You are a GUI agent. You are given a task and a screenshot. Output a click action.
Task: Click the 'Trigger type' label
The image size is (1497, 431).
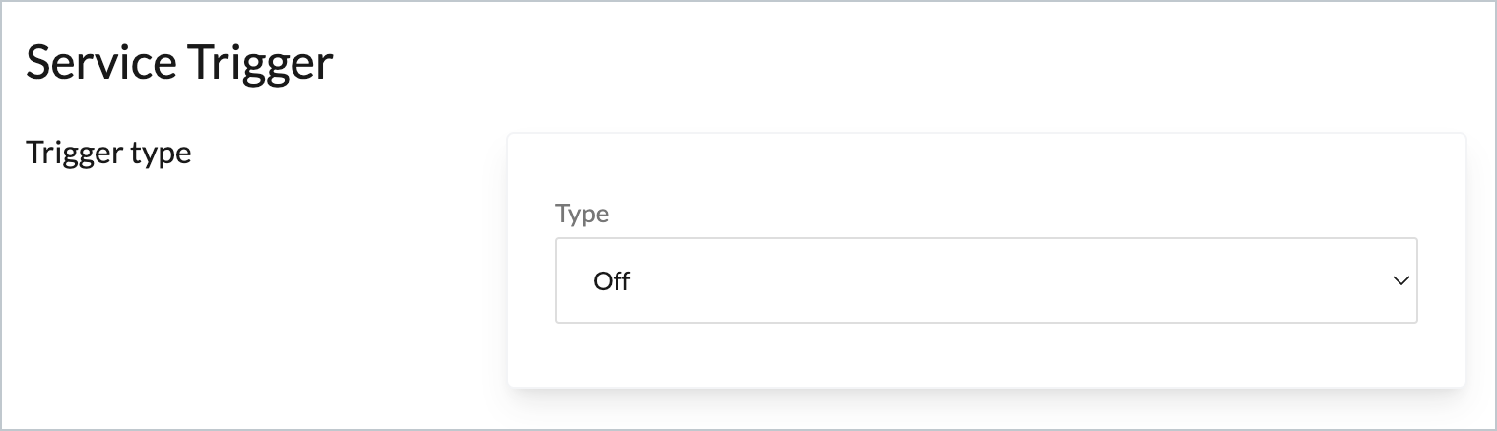pos(108,154)
